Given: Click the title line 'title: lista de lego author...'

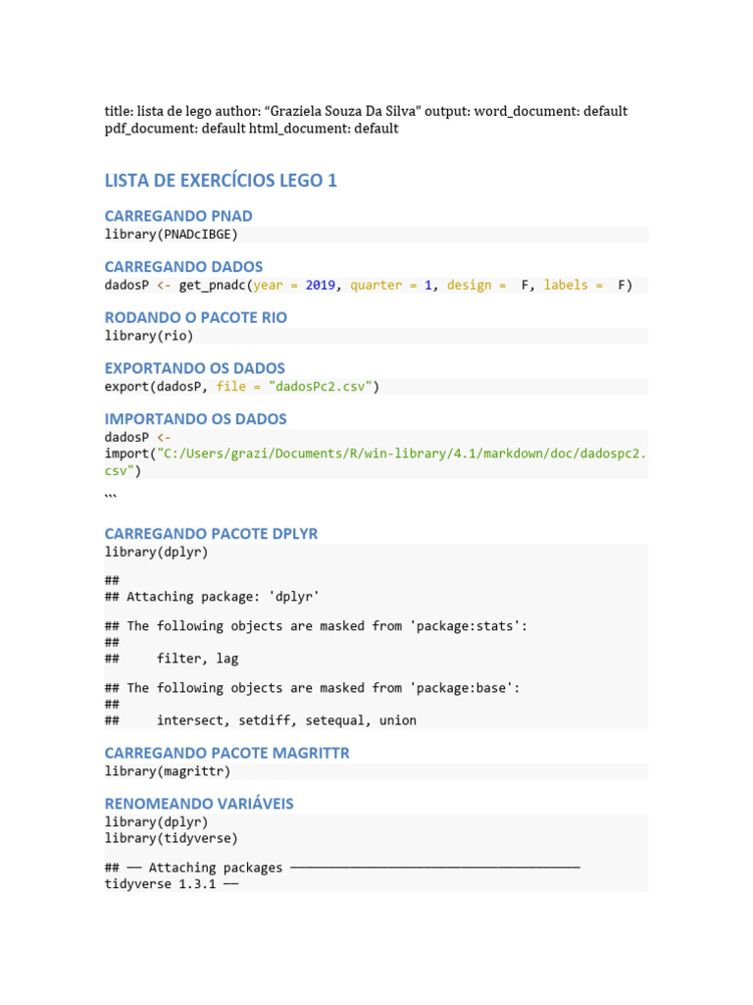Looking at the screenshot, I should pos(367,111).
